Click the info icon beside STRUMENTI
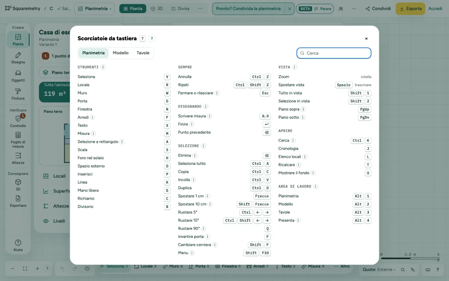Viewport: 449px width, 281px height. click(103, 67)
